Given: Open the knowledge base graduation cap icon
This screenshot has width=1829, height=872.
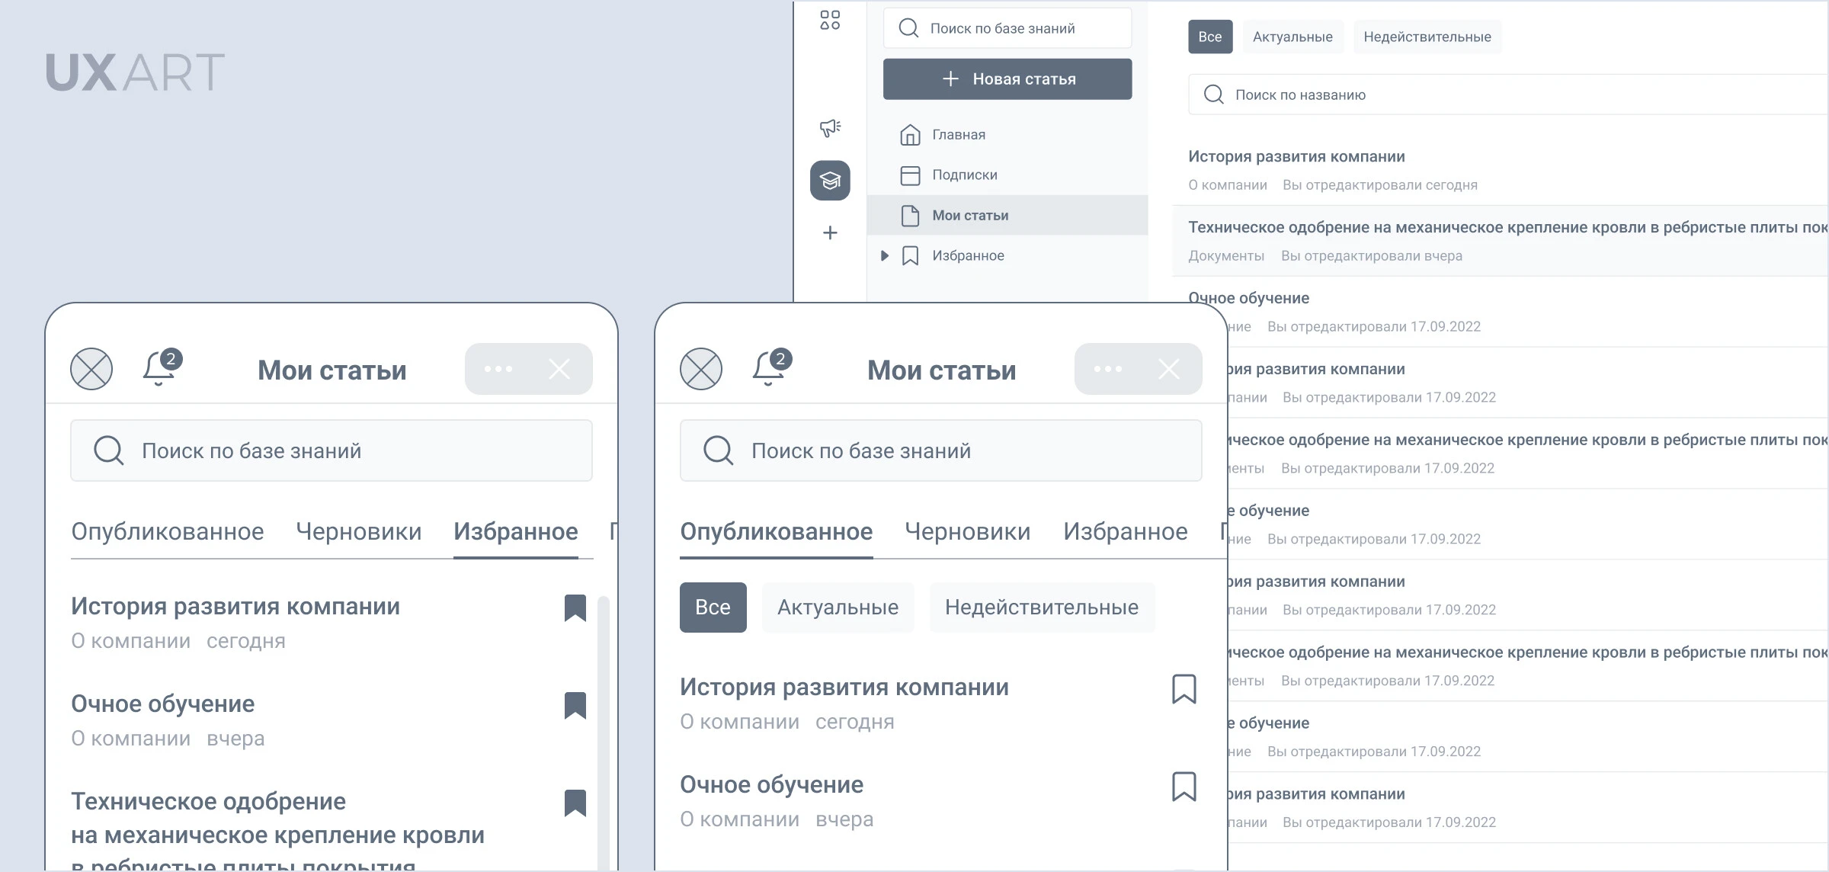Looking at the screenshot, I should tap(830, 181).
